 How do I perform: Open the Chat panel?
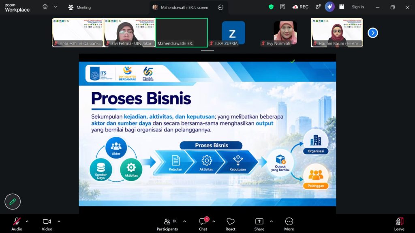point(203,224)
